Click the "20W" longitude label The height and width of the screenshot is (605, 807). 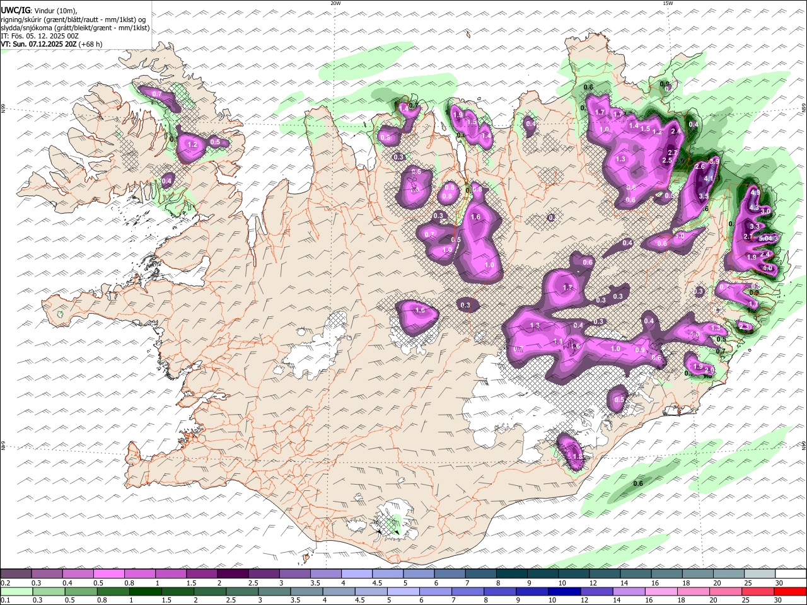335,3
